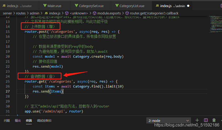Open the CategorySet.vue tab
Viewport: 222px width, 130px height.
coord(91,6)
